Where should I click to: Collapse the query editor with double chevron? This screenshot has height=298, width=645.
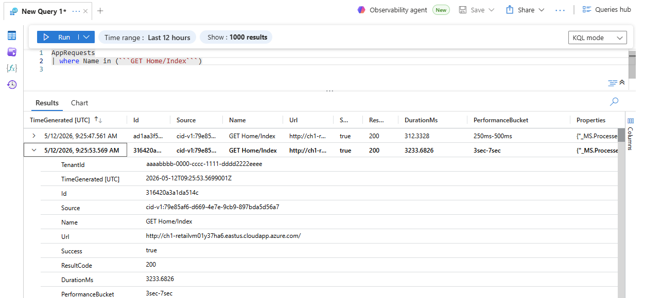click(622, 82)
